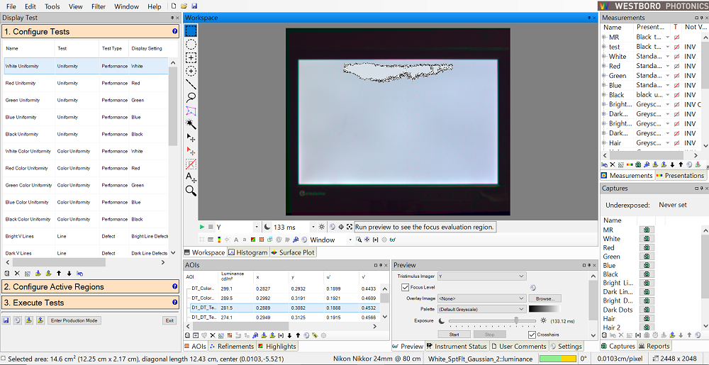Switch to the Surface Plot tab
This screenshot has width=709, height=365.
pyautogui.click(x=293, y=252)
